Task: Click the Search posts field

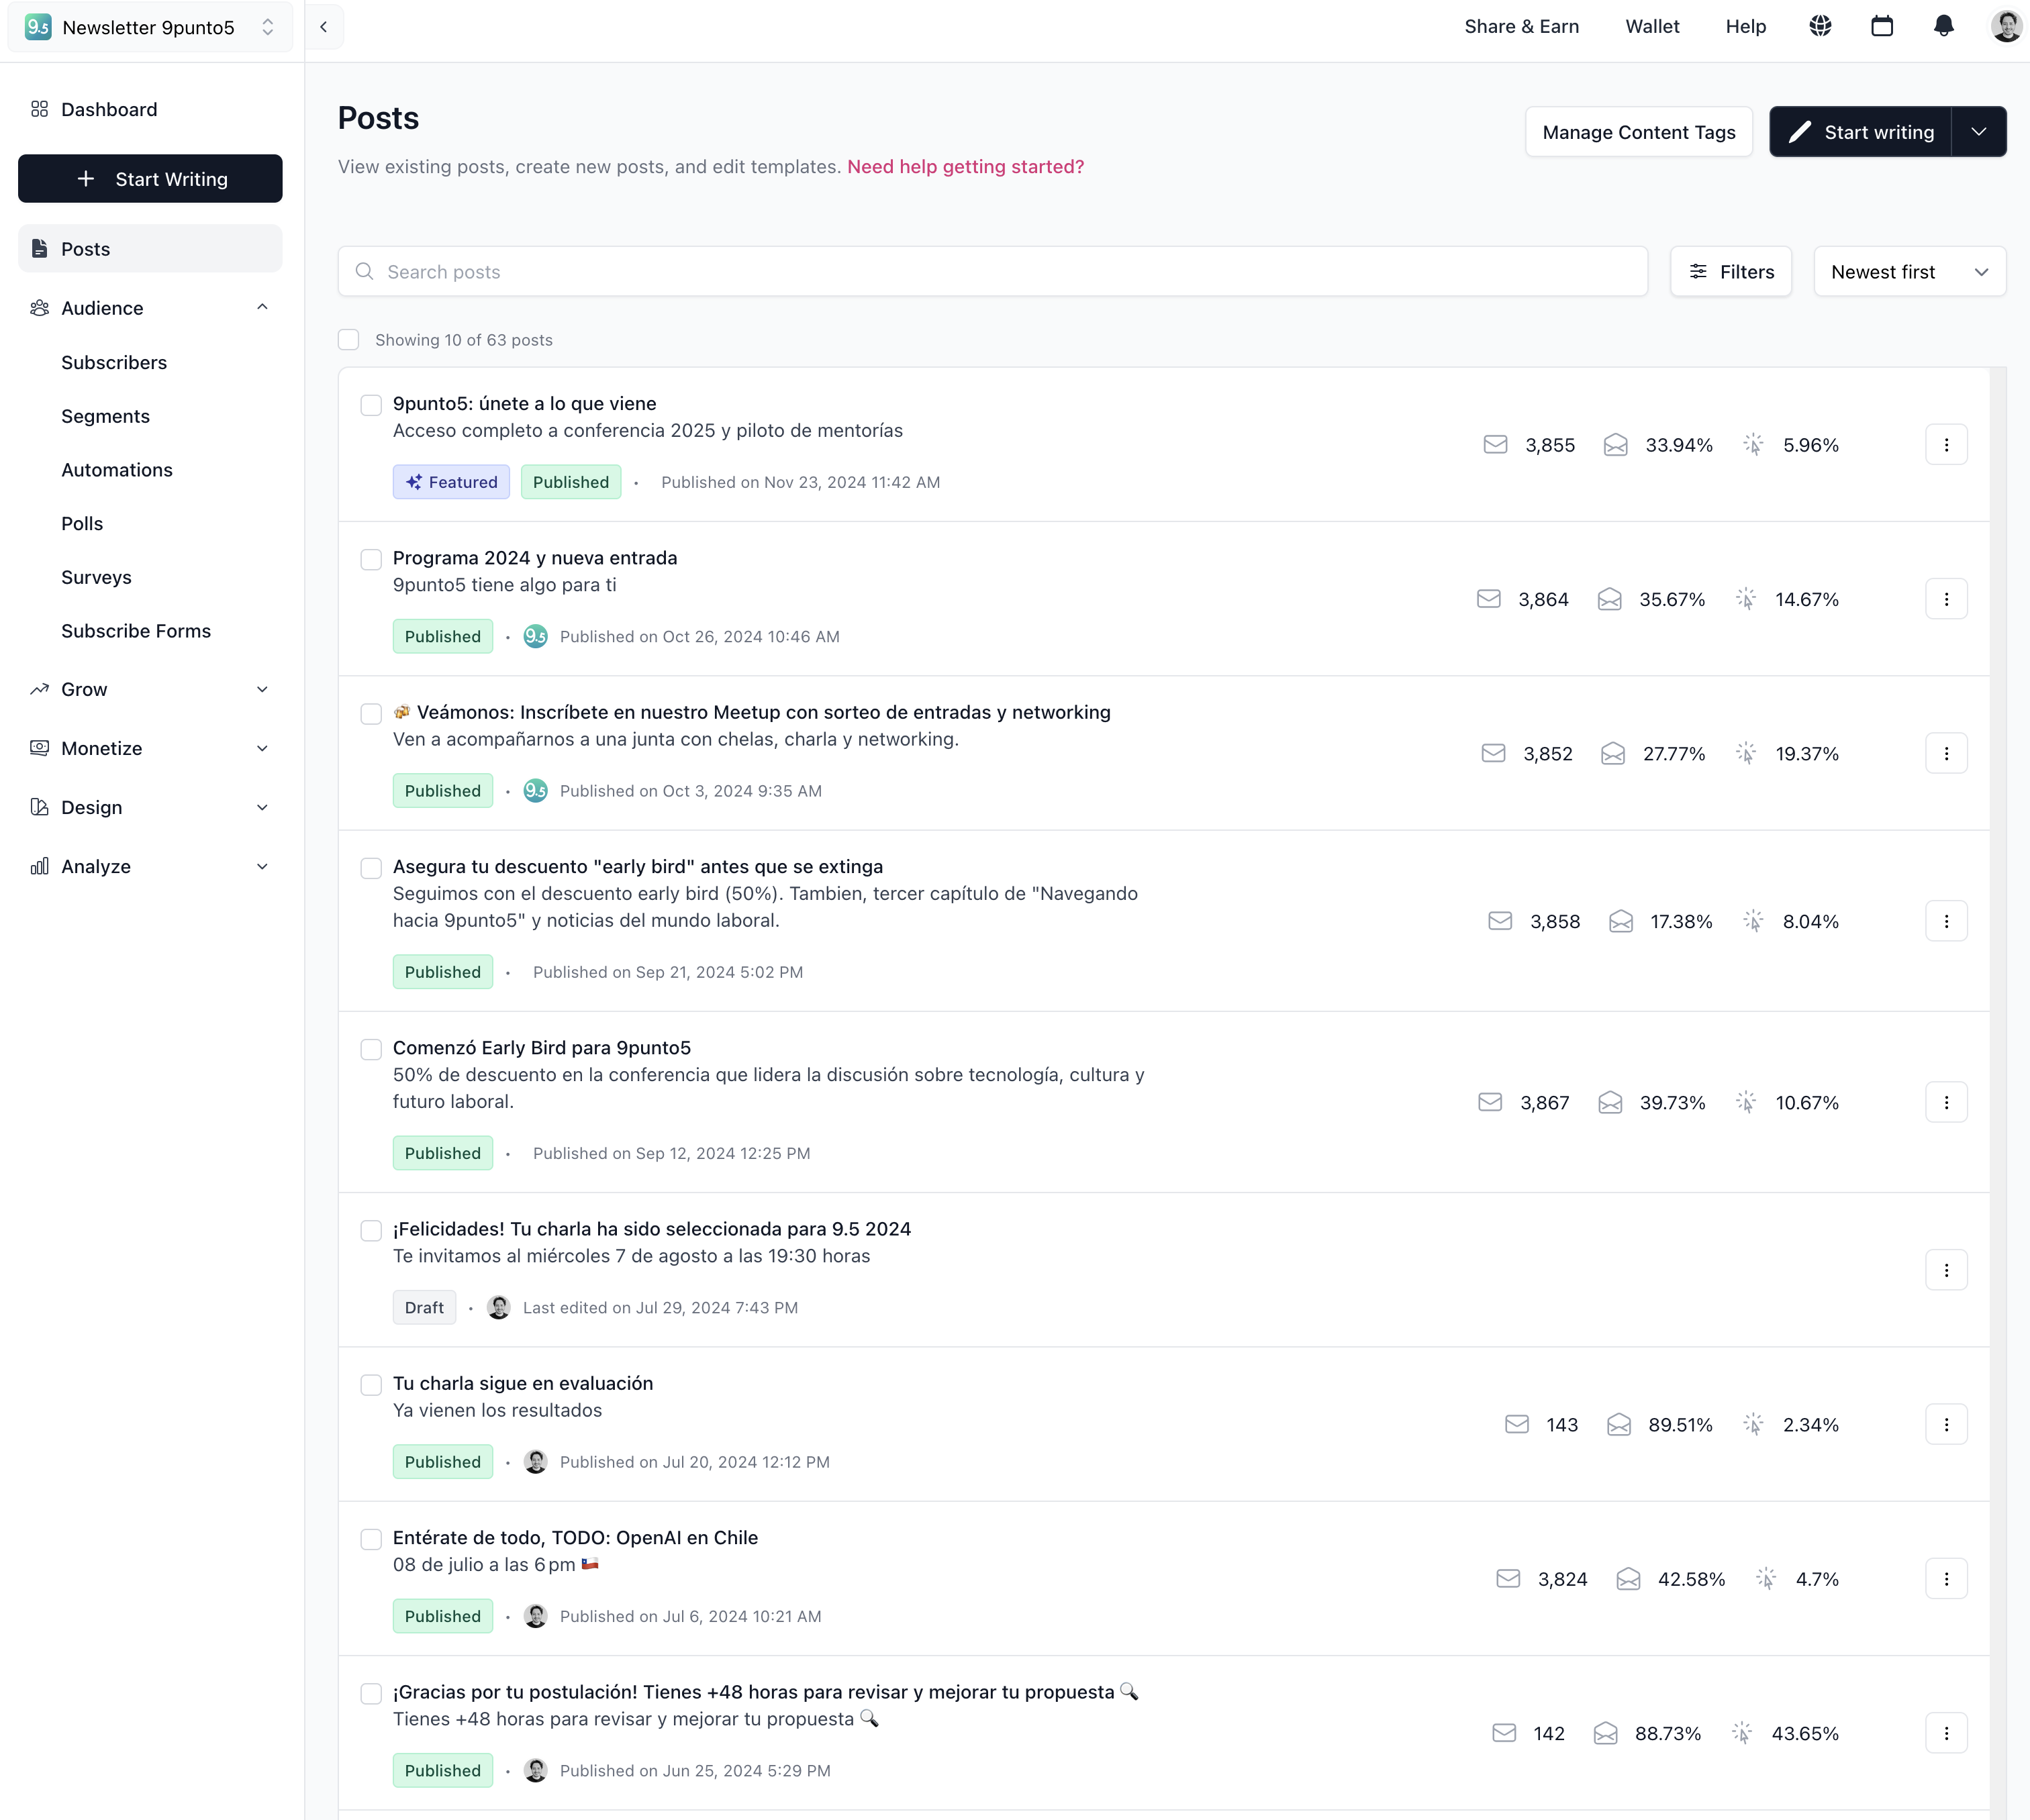Action: pyautogui.click(x=992, y=272)
